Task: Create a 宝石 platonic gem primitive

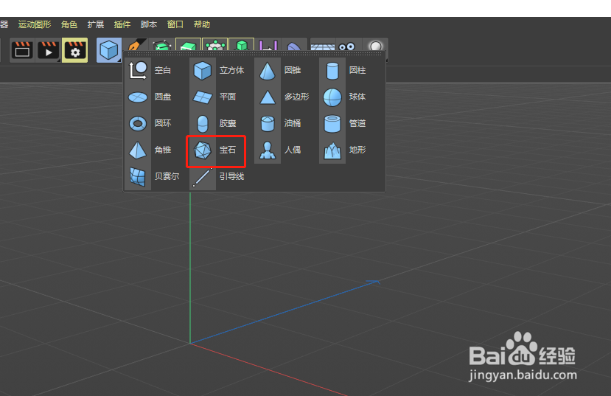Action: click(x=216, y=150)
